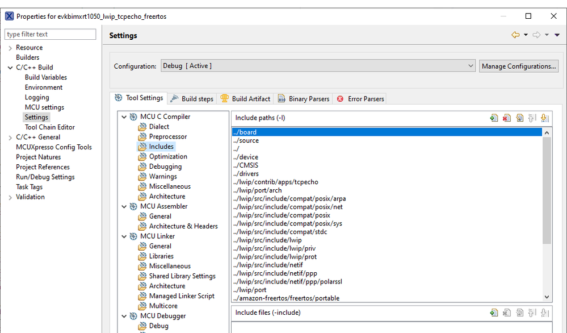
Task: Collapse the MCU Debugger node
Action: (x=124, y=316)
